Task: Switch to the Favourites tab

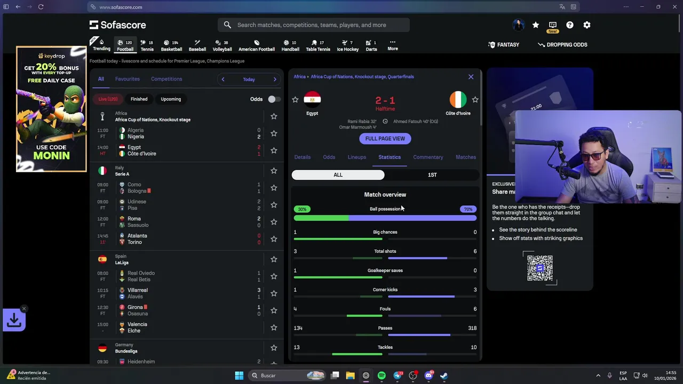Action: [128, 79]
